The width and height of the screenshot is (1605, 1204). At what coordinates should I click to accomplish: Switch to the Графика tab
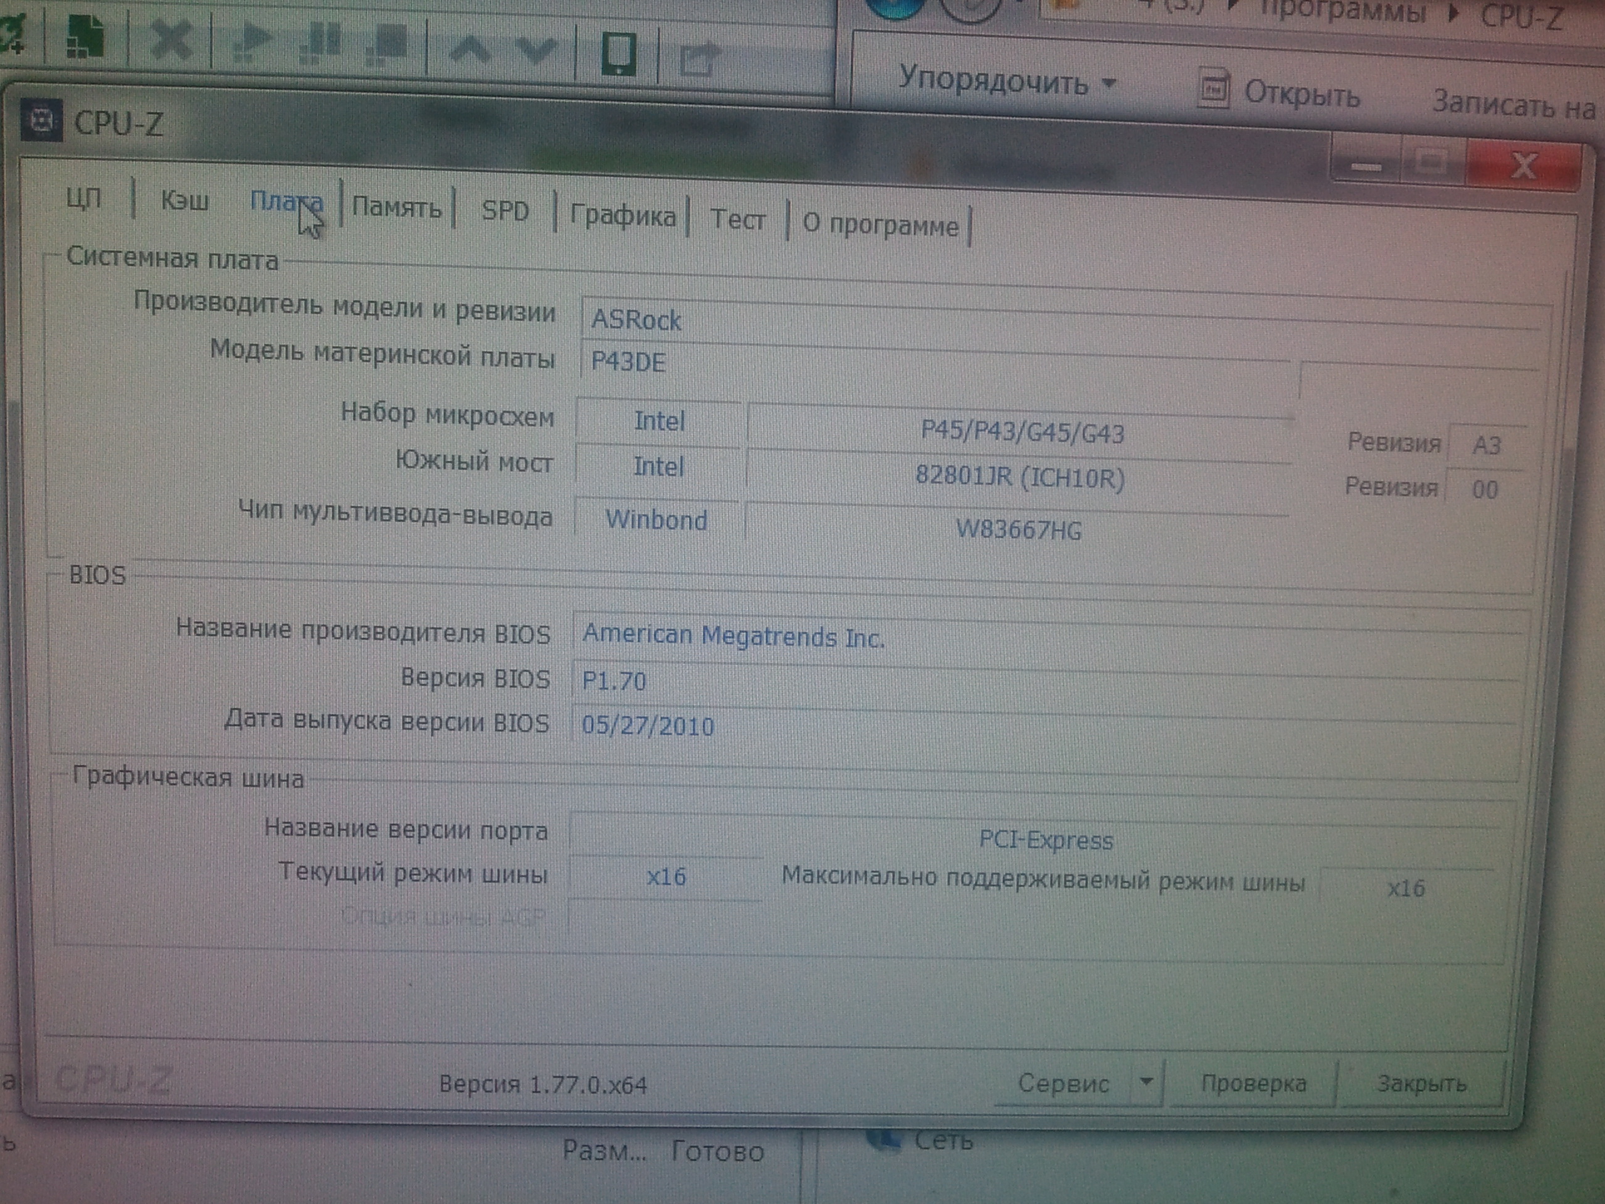click(622, 216)
